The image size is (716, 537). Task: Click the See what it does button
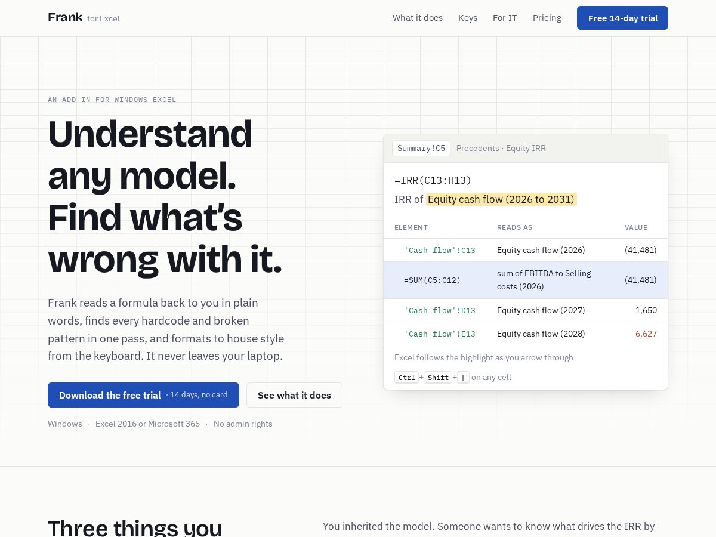click(294, 395)
